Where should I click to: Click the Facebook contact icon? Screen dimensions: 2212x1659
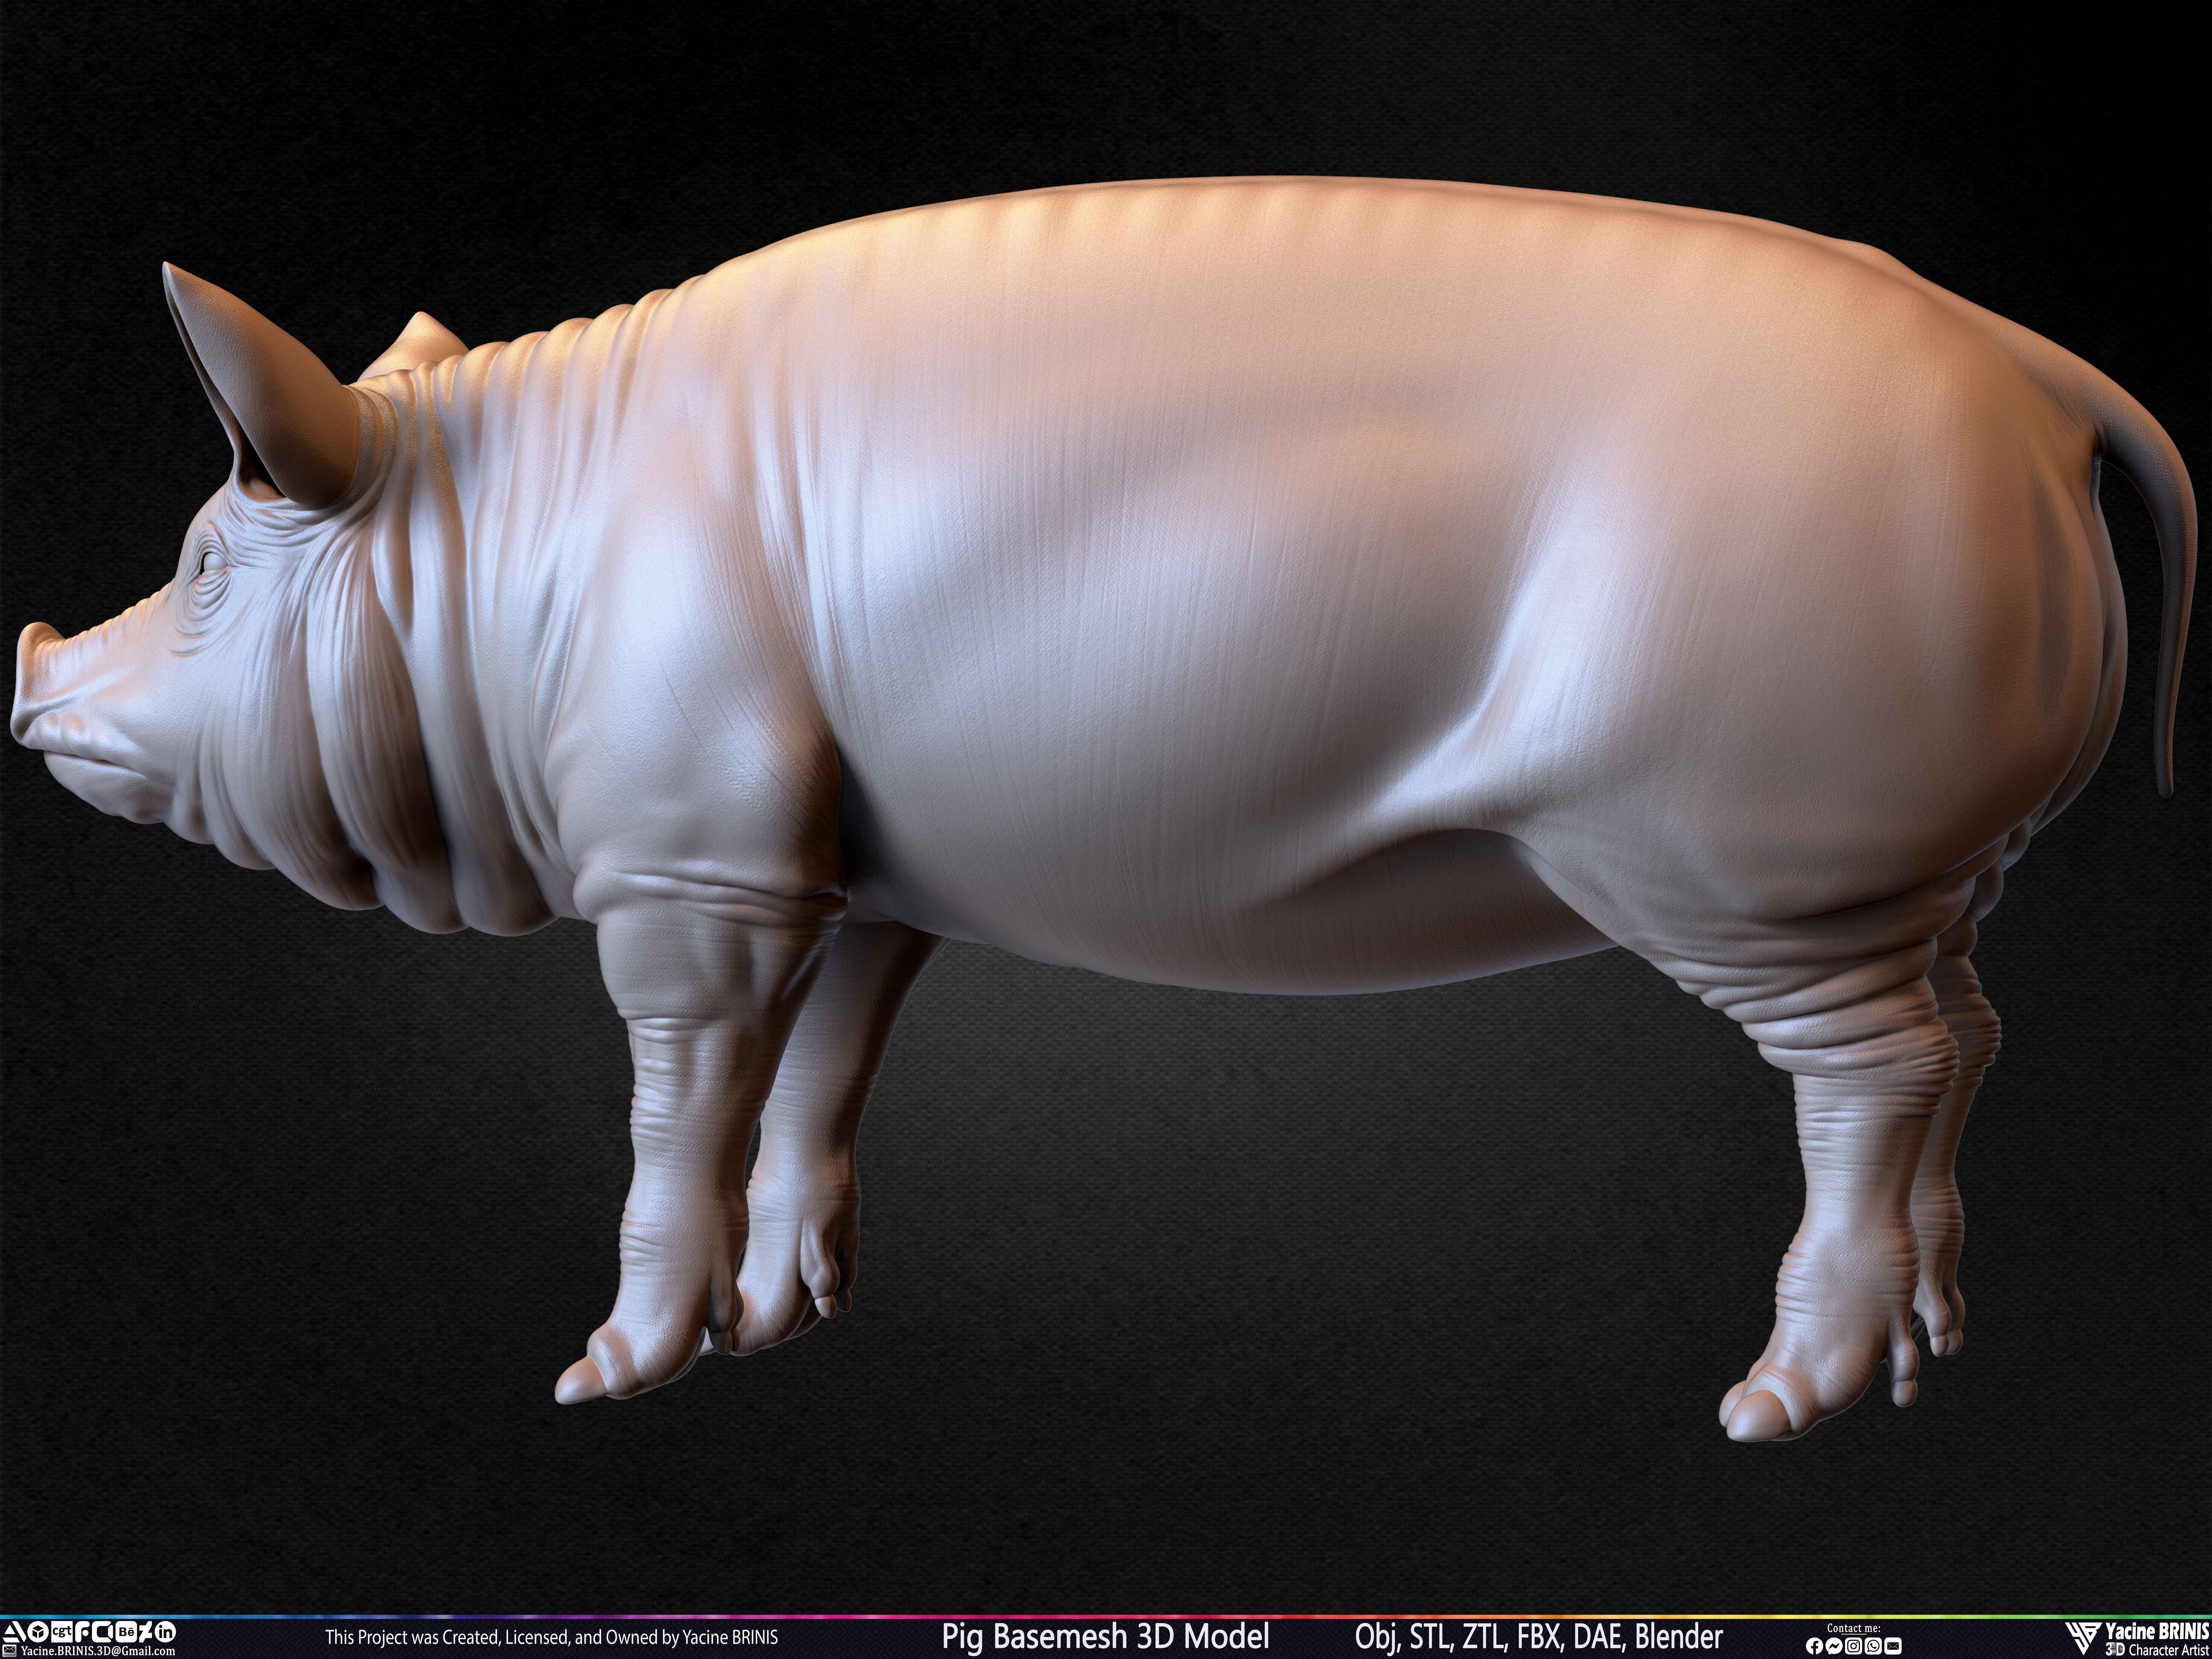coord(1815,1646)
